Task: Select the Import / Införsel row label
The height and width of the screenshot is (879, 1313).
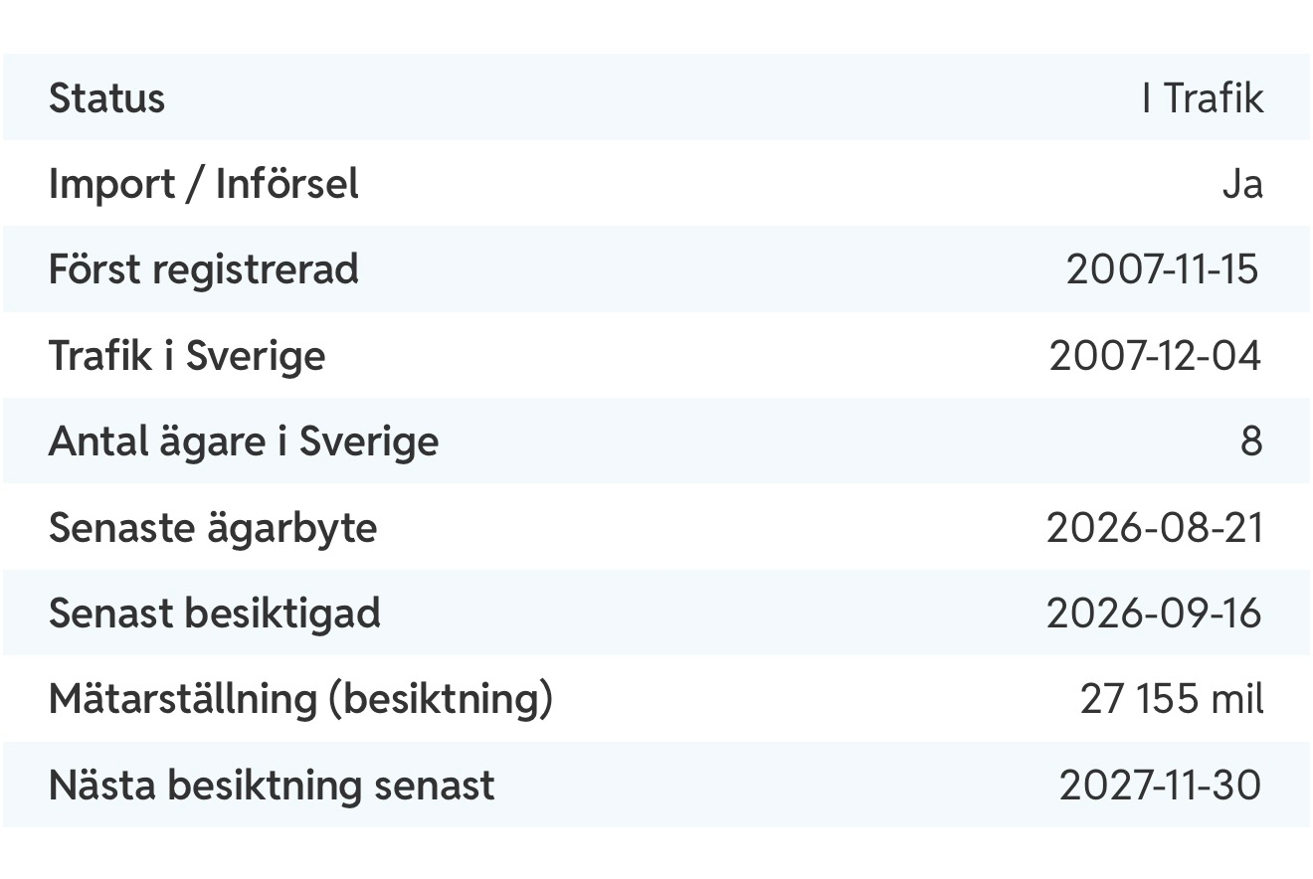Action: [204, 184]
